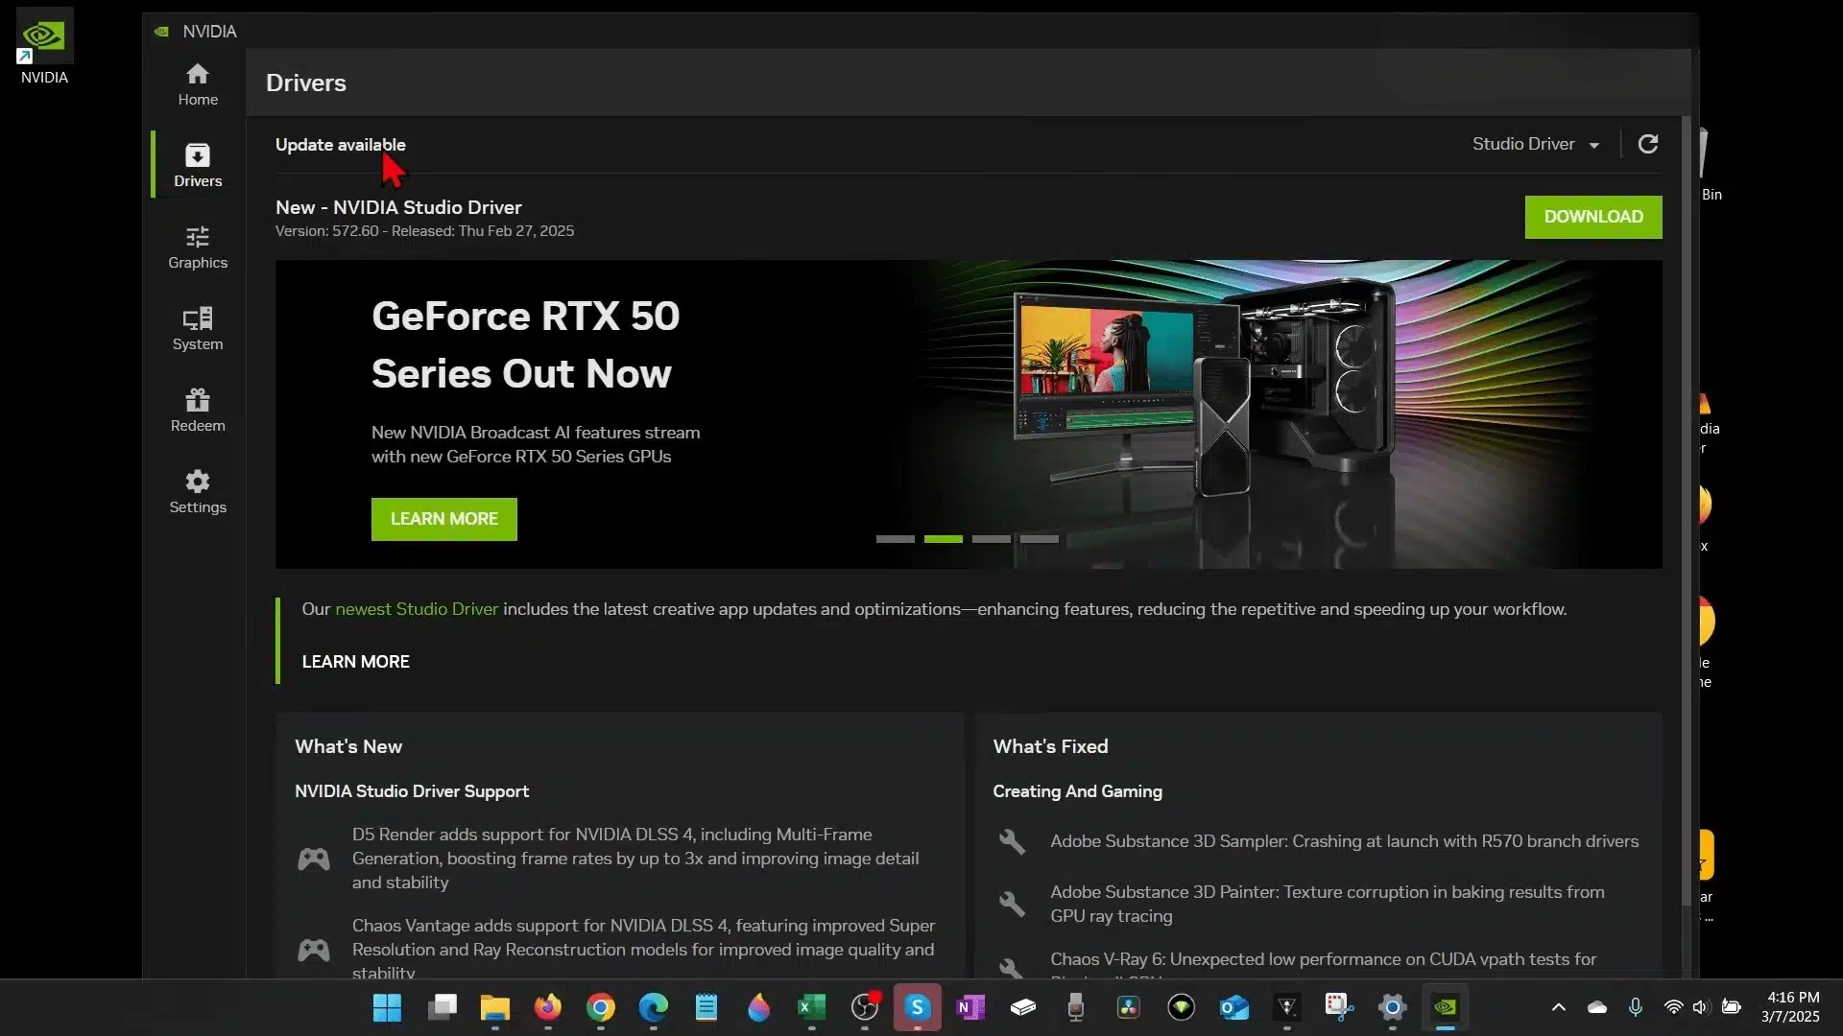Click the D5 Render DLSS 4 entry
Screen dimensions: 1843x1036
pos(635,859)
